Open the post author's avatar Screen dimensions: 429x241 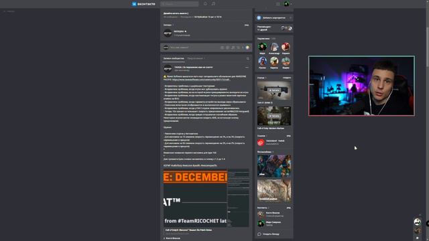168,68
